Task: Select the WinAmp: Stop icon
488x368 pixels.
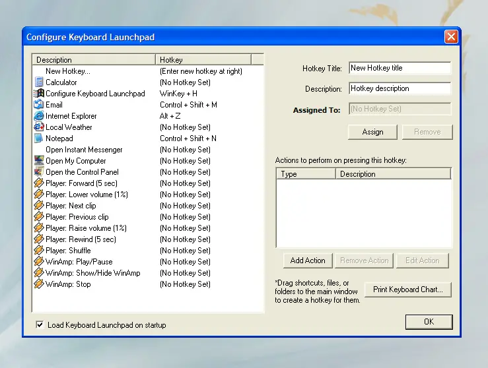Action: pos(39,284)
